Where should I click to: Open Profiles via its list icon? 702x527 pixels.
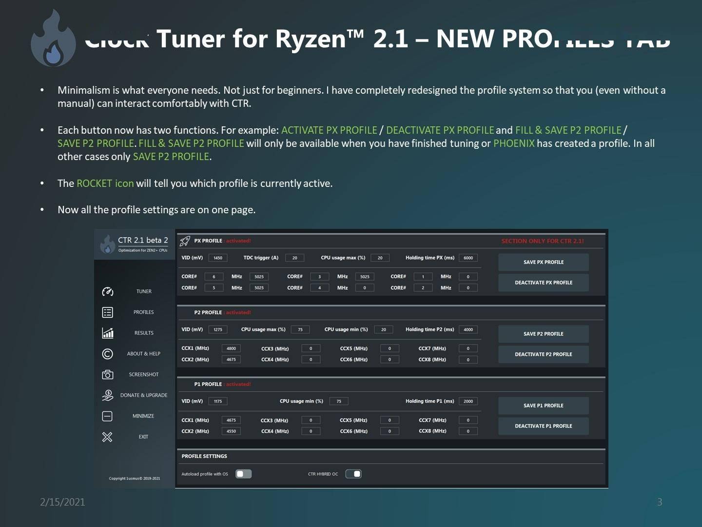tap(108, 312)
